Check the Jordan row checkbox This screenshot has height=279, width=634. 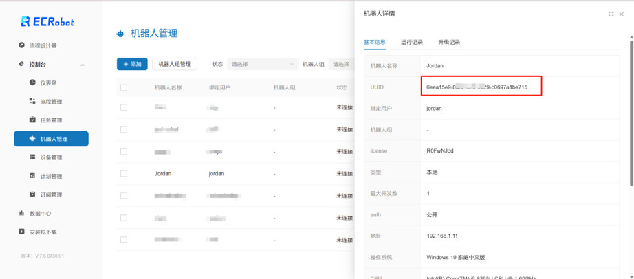(x=124, y=173)
